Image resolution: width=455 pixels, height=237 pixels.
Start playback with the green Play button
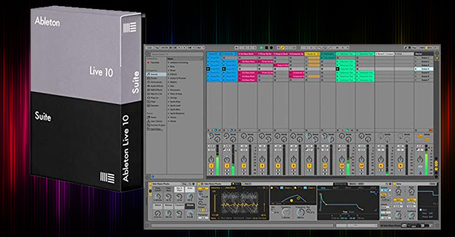pyautogui.click(x=261, y=47)
